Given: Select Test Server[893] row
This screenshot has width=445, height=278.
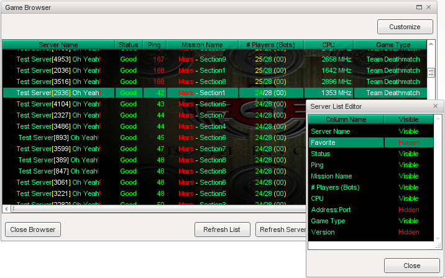Looking at the screenshot, I should pyautogui.click(x=155, y=137).
